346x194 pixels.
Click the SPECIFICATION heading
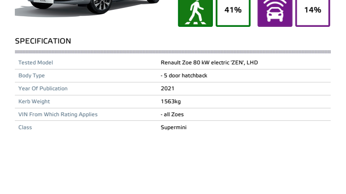[x=43, y=41]
